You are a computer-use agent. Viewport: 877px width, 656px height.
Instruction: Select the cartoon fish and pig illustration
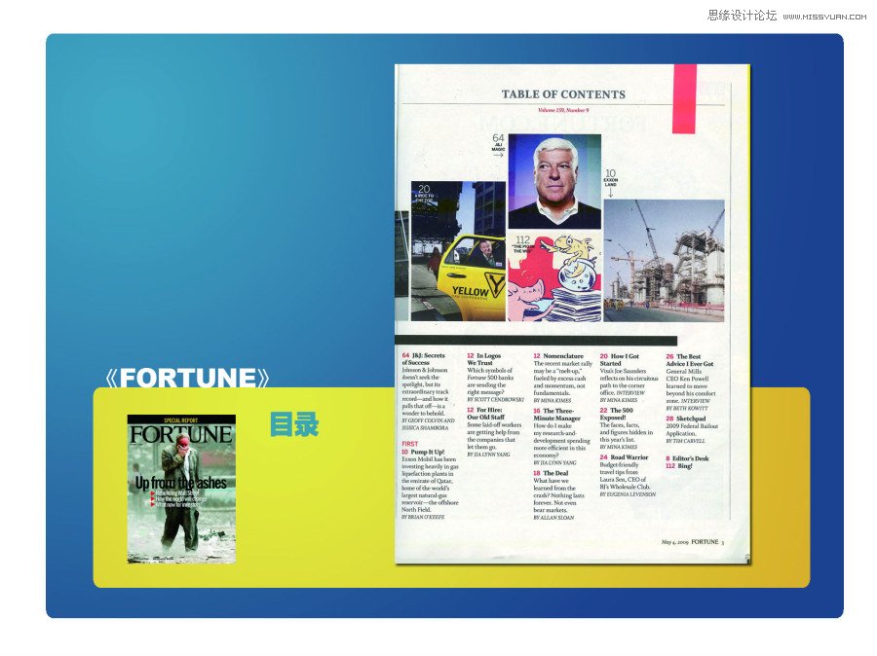(554, 276)
